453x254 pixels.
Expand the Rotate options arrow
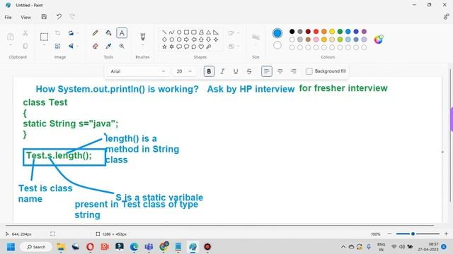pyautogui.click(x=77, y=33)
